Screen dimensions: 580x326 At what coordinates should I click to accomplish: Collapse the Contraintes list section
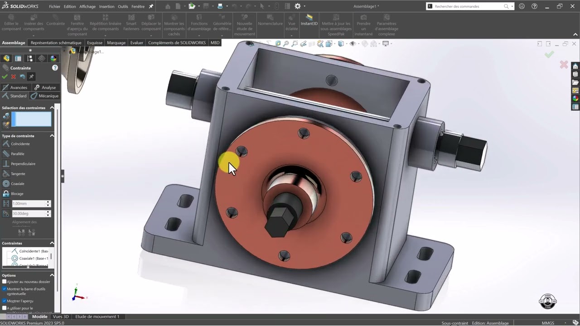52,243
